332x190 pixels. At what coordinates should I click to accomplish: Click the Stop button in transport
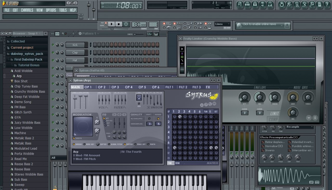pos(119,24)
